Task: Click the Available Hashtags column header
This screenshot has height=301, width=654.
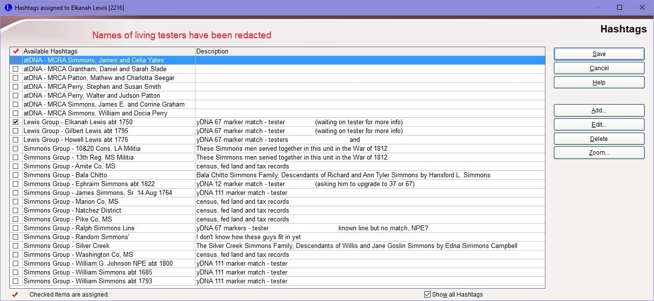Action: [109, 52]
